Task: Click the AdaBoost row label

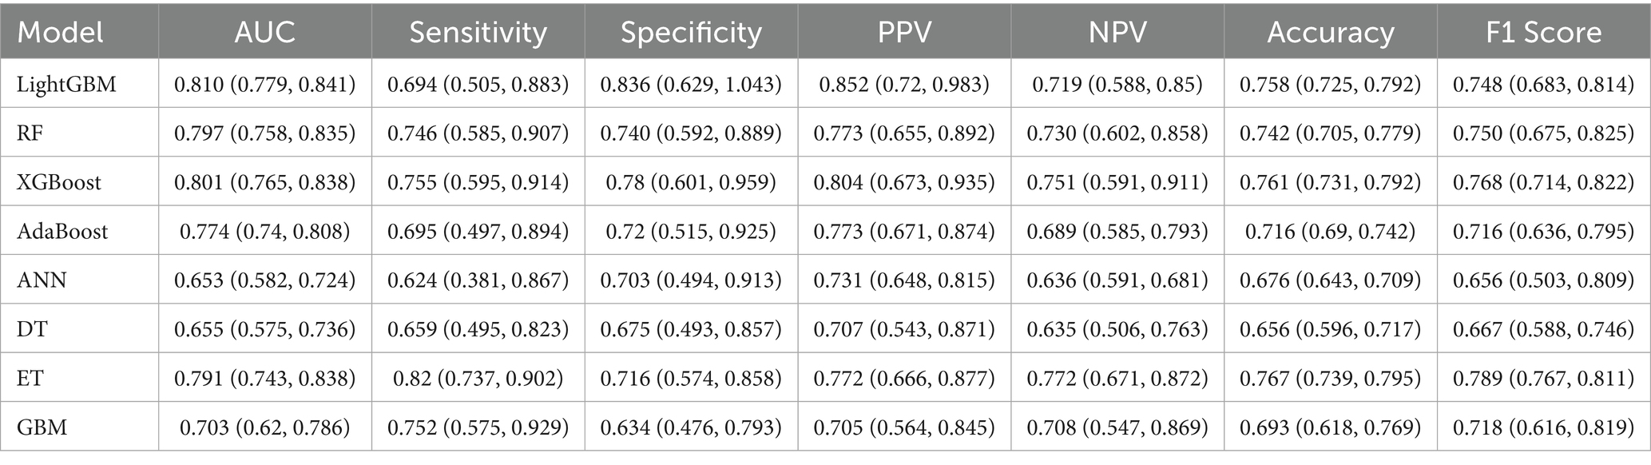Action: [x=62, y=231]
